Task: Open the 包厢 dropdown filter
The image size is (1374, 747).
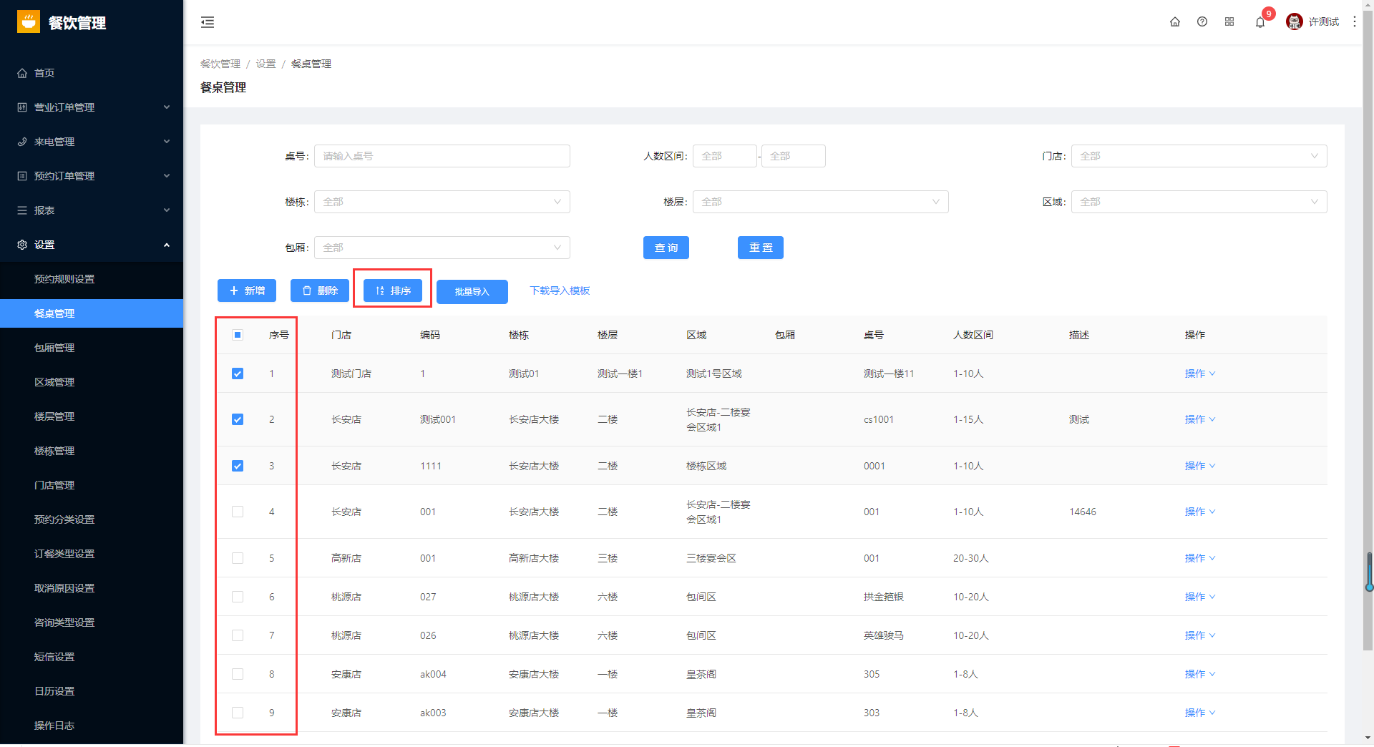Action: [442, 248]
